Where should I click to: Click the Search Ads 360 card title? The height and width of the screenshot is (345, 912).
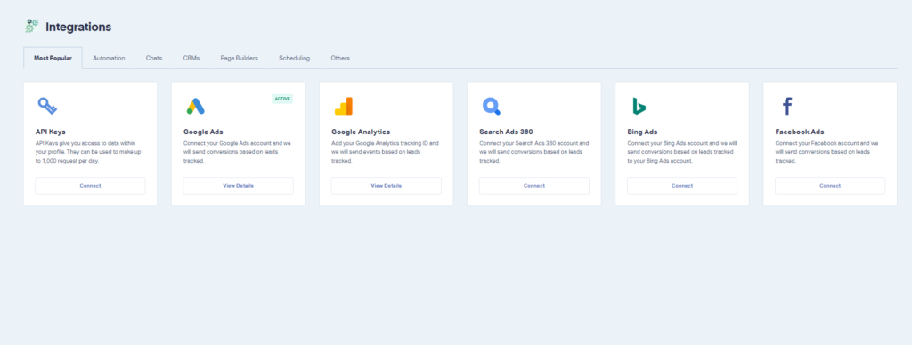(506, 132)
